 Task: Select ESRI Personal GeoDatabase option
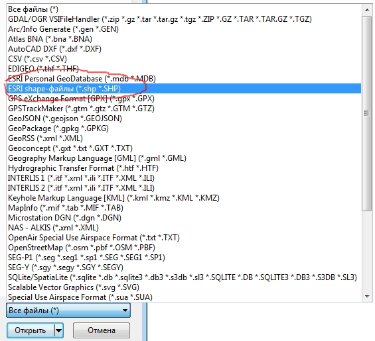click(x=184, y=79)
